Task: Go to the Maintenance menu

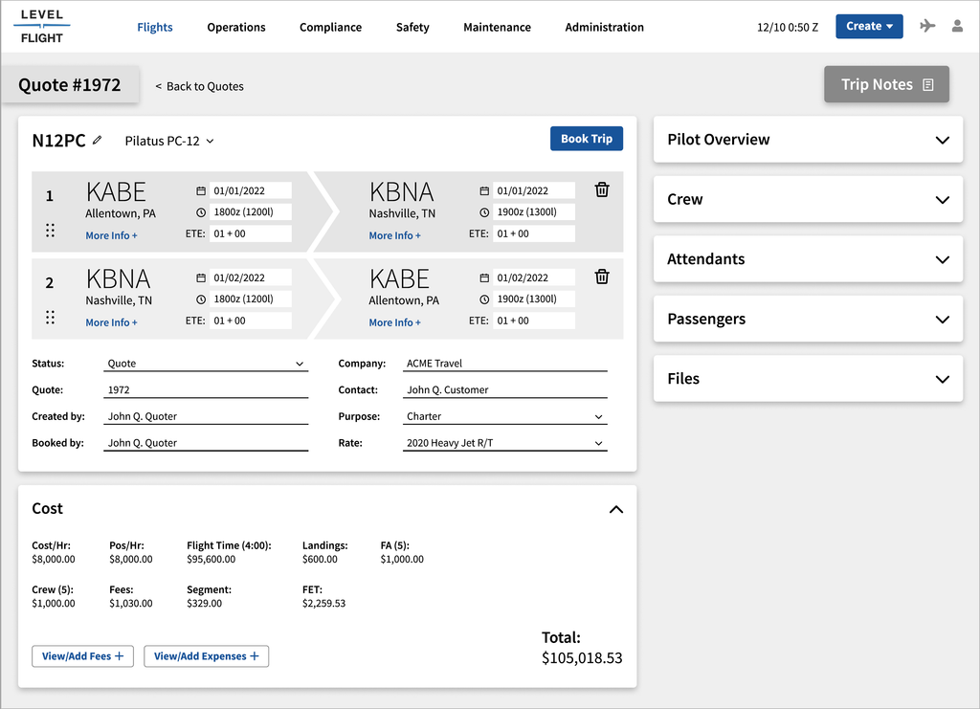Action: tap(497, 28)
